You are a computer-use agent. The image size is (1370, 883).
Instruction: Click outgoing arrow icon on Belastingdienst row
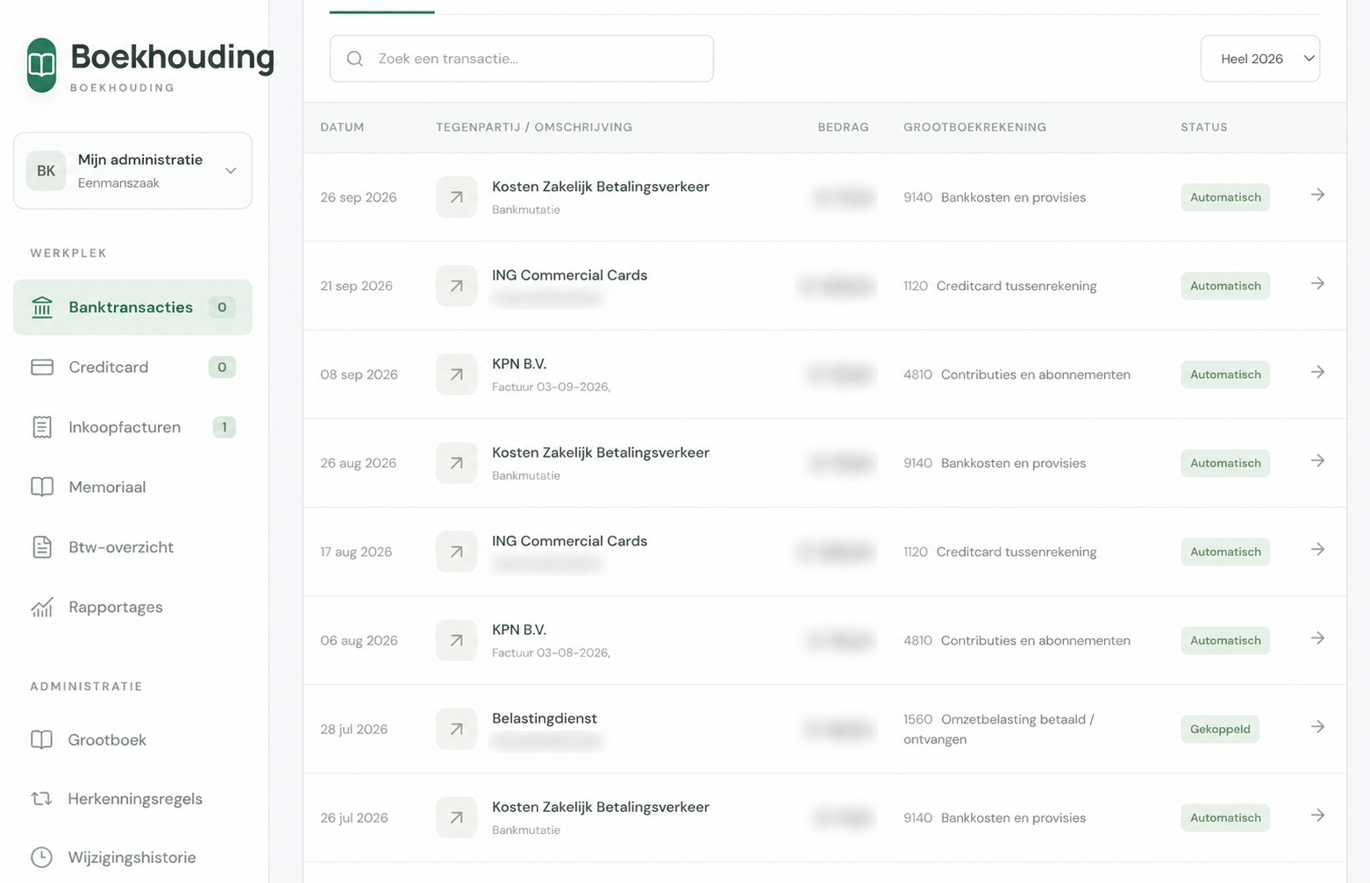457,729
